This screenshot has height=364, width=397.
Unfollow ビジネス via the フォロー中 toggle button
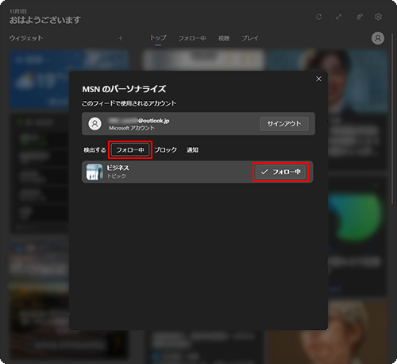[x=280, y=172]
